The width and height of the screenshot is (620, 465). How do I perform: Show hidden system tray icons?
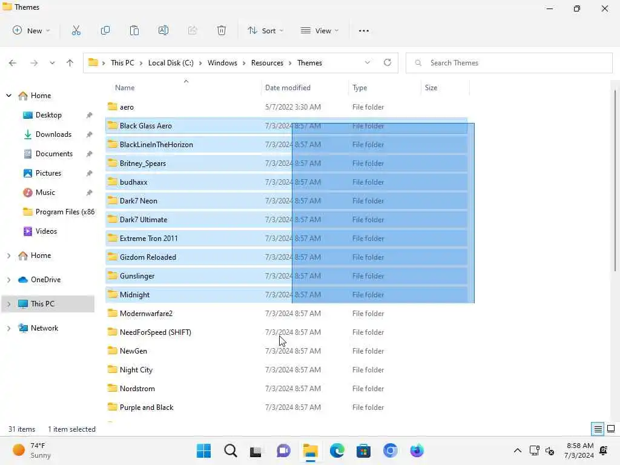pyautogui.click(x=517, y=450)
